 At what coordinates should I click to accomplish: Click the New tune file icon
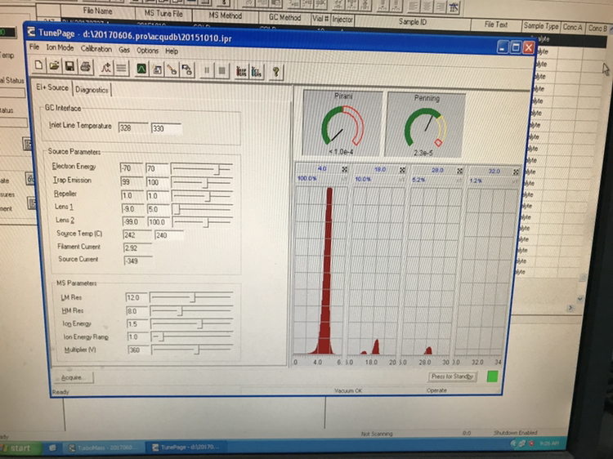pos(38,65)
